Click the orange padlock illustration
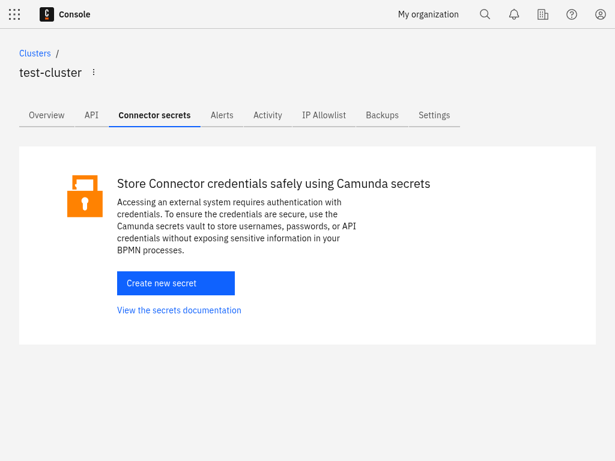The width and height of the screenshot is (615, 461). [x=85, y=196]
